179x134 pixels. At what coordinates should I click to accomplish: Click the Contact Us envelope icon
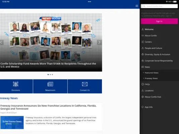(x=85, y=84)
